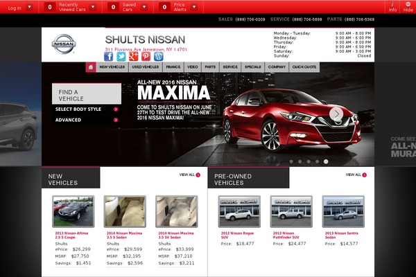Click the Price Alerts counter
This screenshot has height=277, width=416.
click(164, 7)
